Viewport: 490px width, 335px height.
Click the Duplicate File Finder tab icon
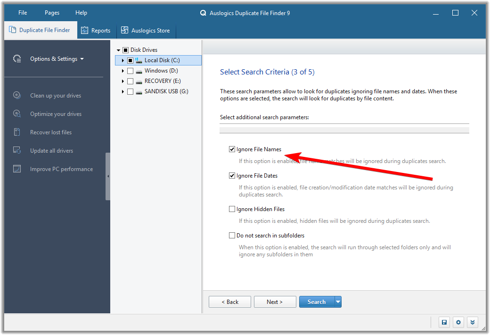13,30
